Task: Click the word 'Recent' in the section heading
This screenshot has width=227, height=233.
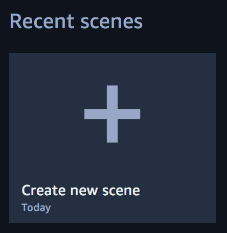Action: 42,21
